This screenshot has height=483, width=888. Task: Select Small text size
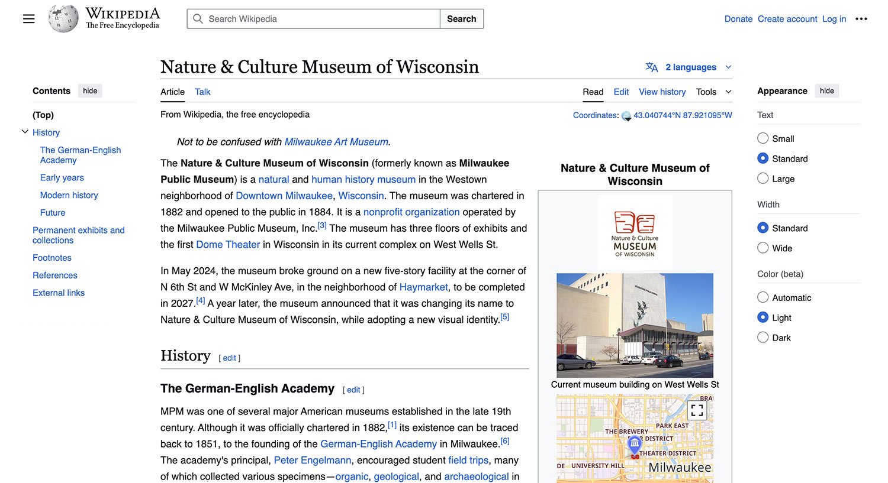[763, 138]
